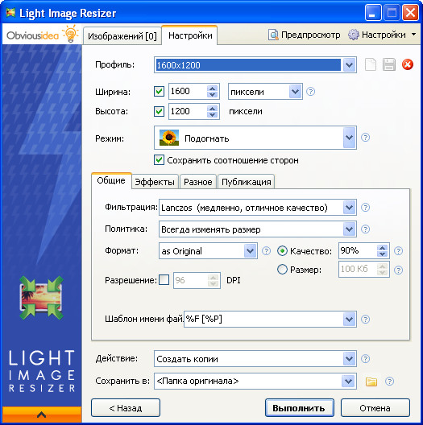423x425 pixels.
Task: Collapse the sidebar with the orange arrow
Action: click(x=42, y=415)
